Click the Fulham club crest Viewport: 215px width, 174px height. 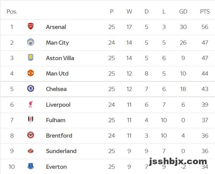[x=31, y=120]
